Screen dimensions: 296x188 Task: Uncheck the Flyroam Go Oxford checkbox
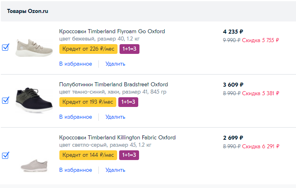pyautogui.click(x=6, y=48)
